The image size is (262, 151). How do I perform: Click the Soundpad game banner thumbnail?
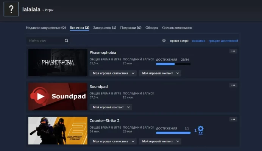[x=58, y=97]
